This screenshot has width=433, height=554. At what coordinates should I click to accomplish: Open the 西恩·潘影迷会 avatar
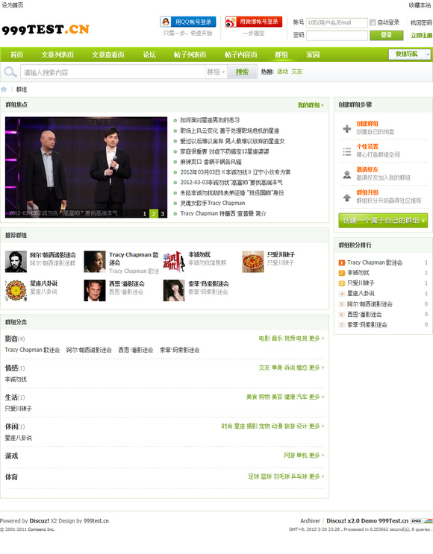pyautogui.click(x=95, y=291)
